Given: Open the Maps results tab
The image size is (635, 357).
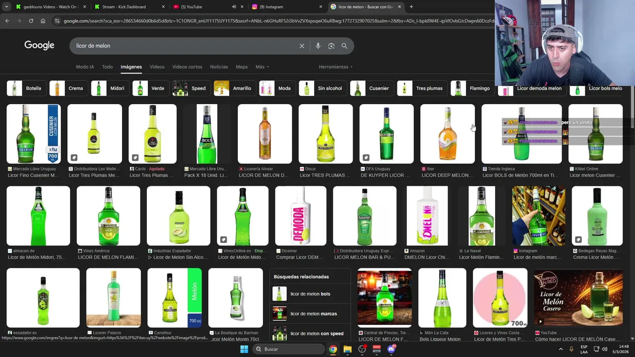Looking at the screenshot, I should coord(242,67).
